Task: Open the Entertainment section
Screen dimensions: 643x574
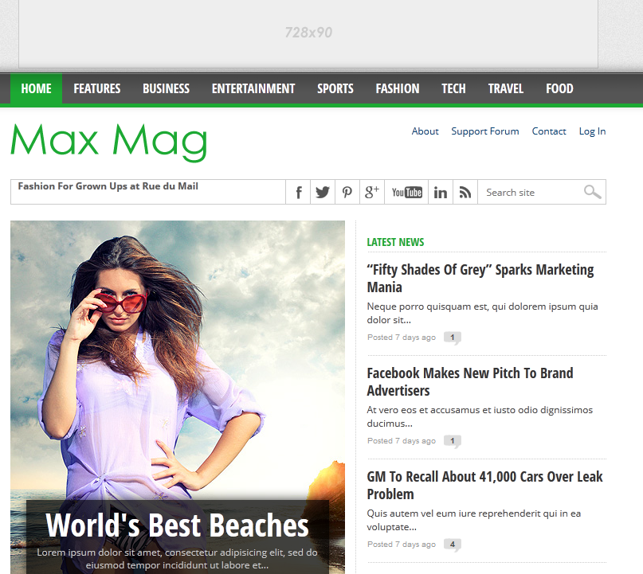Action: point(253,88)
